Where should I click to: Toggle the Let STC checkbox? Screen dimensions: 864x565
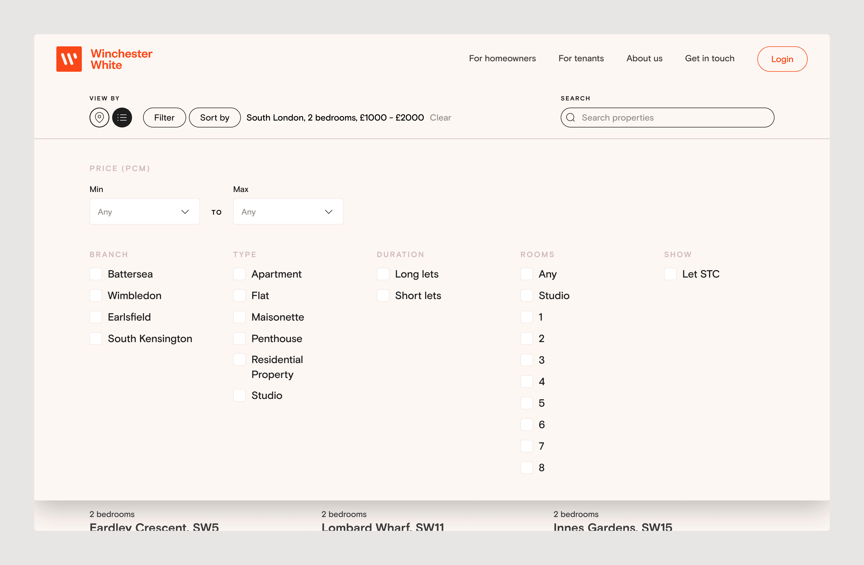tap(670, 274)
